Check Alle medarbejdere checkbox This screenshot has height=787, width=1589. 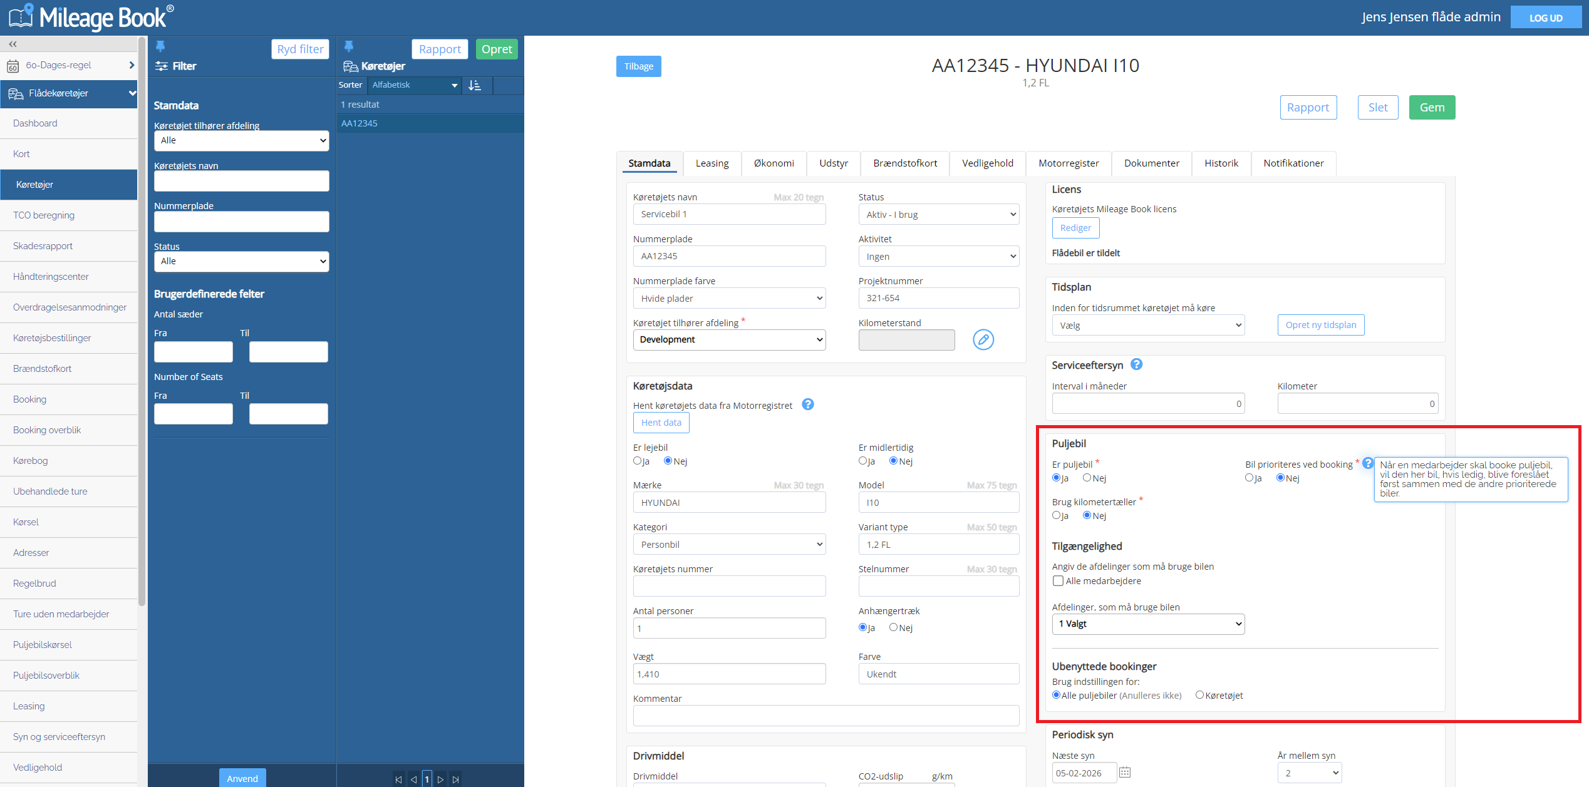[1058, 581]
